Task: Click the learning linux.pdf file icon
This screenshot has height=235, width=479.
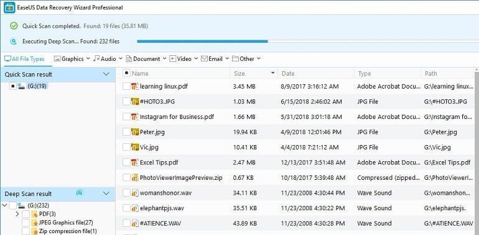Action: [x=135, y=86]
